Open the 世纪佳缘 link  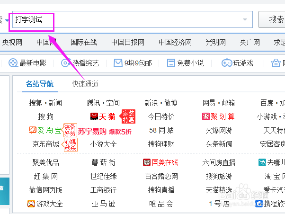pyautogui.click(x=103, y=177)
